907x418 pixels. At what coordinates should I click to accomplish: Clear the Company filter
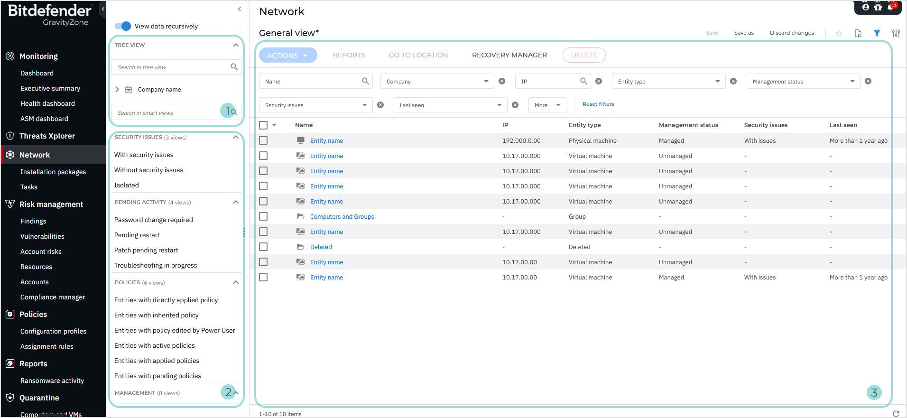pos(502,81)
